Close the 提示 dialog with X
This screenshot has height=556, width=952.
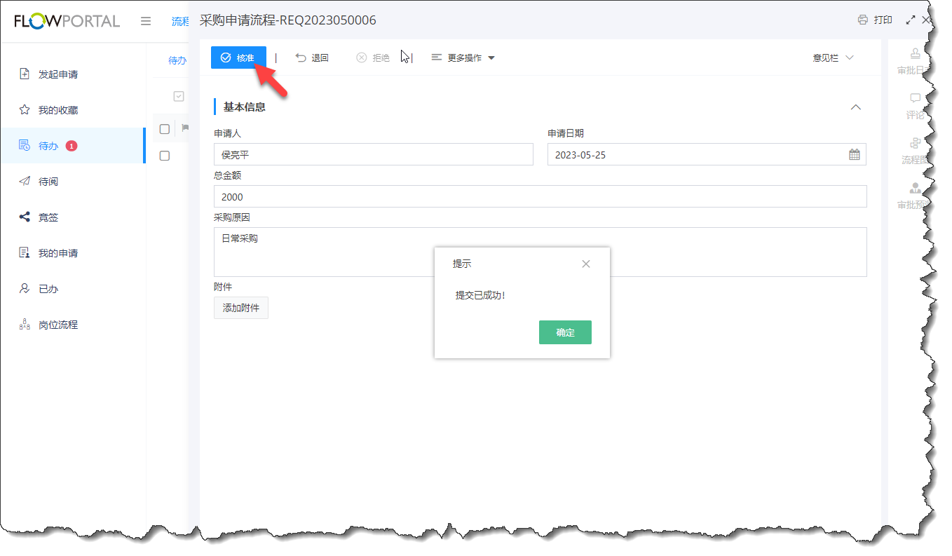point(586,264)
